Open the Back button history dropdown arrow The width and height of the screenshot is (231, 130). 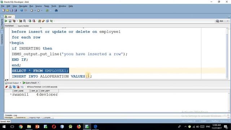(x=35, y=10)
